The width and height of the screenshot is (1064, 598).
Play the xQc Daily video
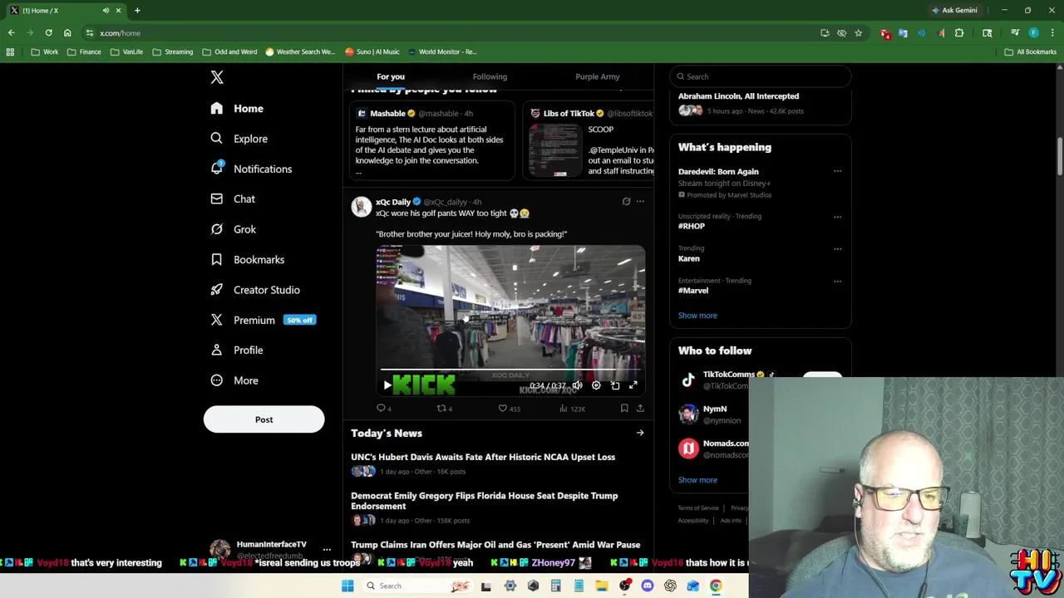(x=387, y=385)
